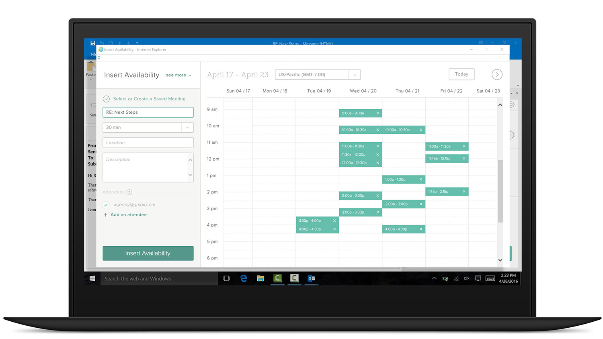
Task: Open Microsoft Edge from the taskbar
Action: tap(244, 278)
